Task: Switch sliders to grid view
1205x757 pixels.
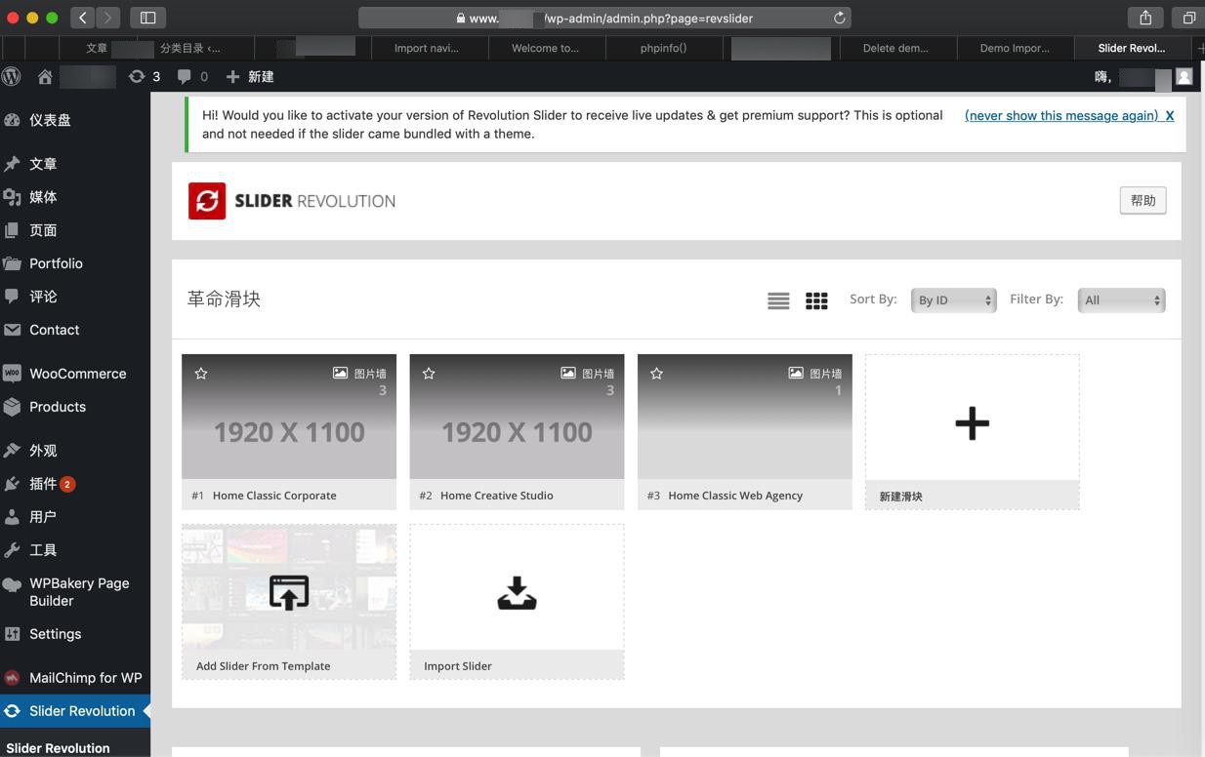Action: click(x=816, y=300)
